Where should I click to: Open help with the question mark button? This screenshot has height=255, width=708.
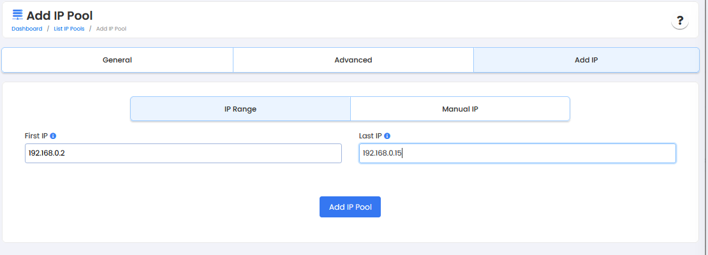pos(680,21)
